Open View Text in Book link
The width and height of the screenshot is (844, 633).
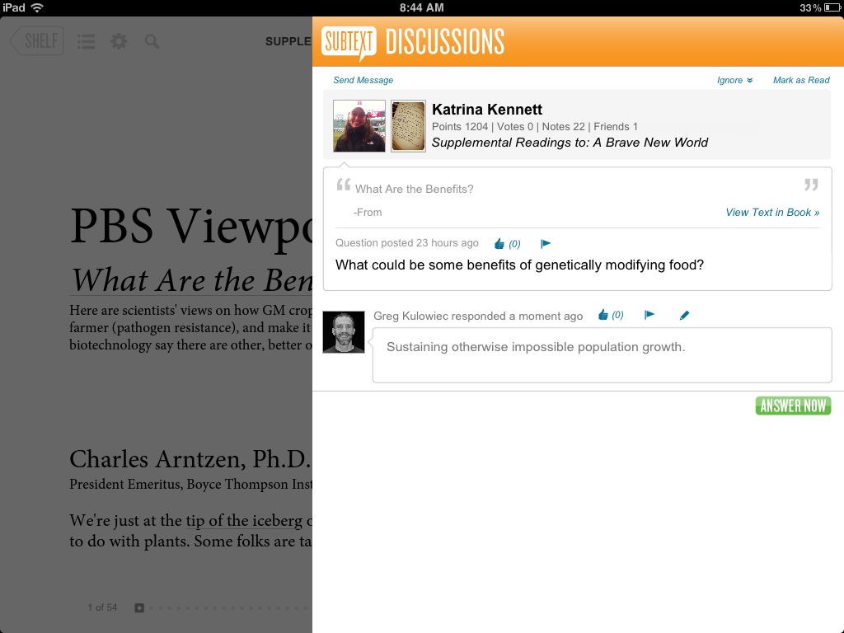click(772, 212)
